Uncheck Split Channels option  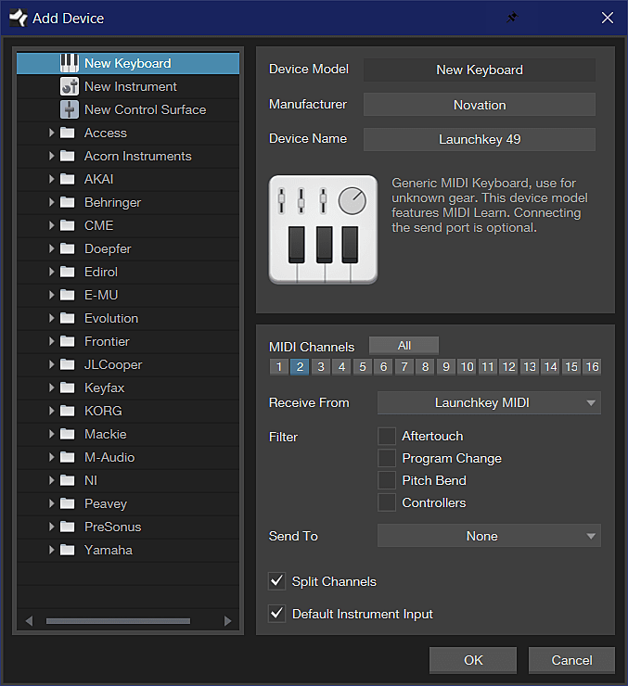[x=276, y=581]
